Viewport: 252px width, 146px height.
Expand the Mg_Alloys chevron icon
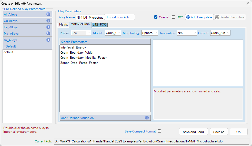[x=48, y=33]
